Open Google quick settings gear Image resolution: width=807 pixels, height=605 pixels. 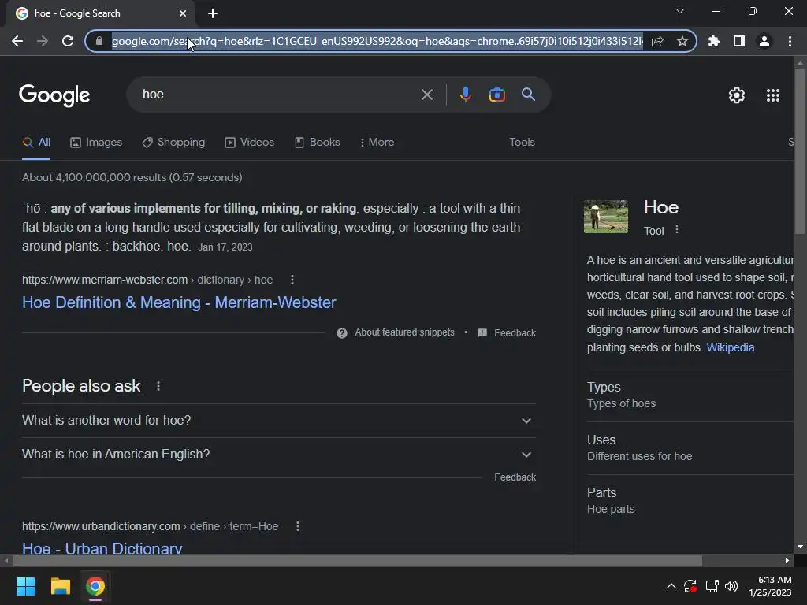point(737,95)
